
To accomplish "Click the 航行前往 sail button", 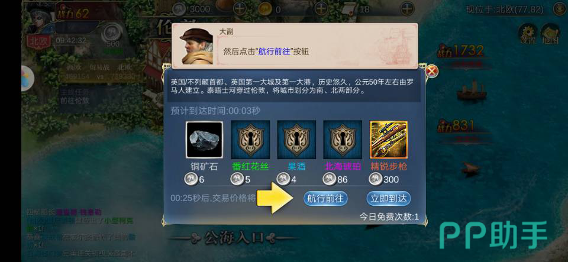I will click(x=325, y=198).
